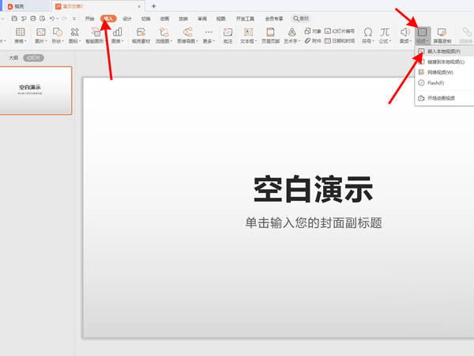474x356 pixels.
Task: Choose 嵌入本地视频(P) menu entry
Action: pos(445,51)
